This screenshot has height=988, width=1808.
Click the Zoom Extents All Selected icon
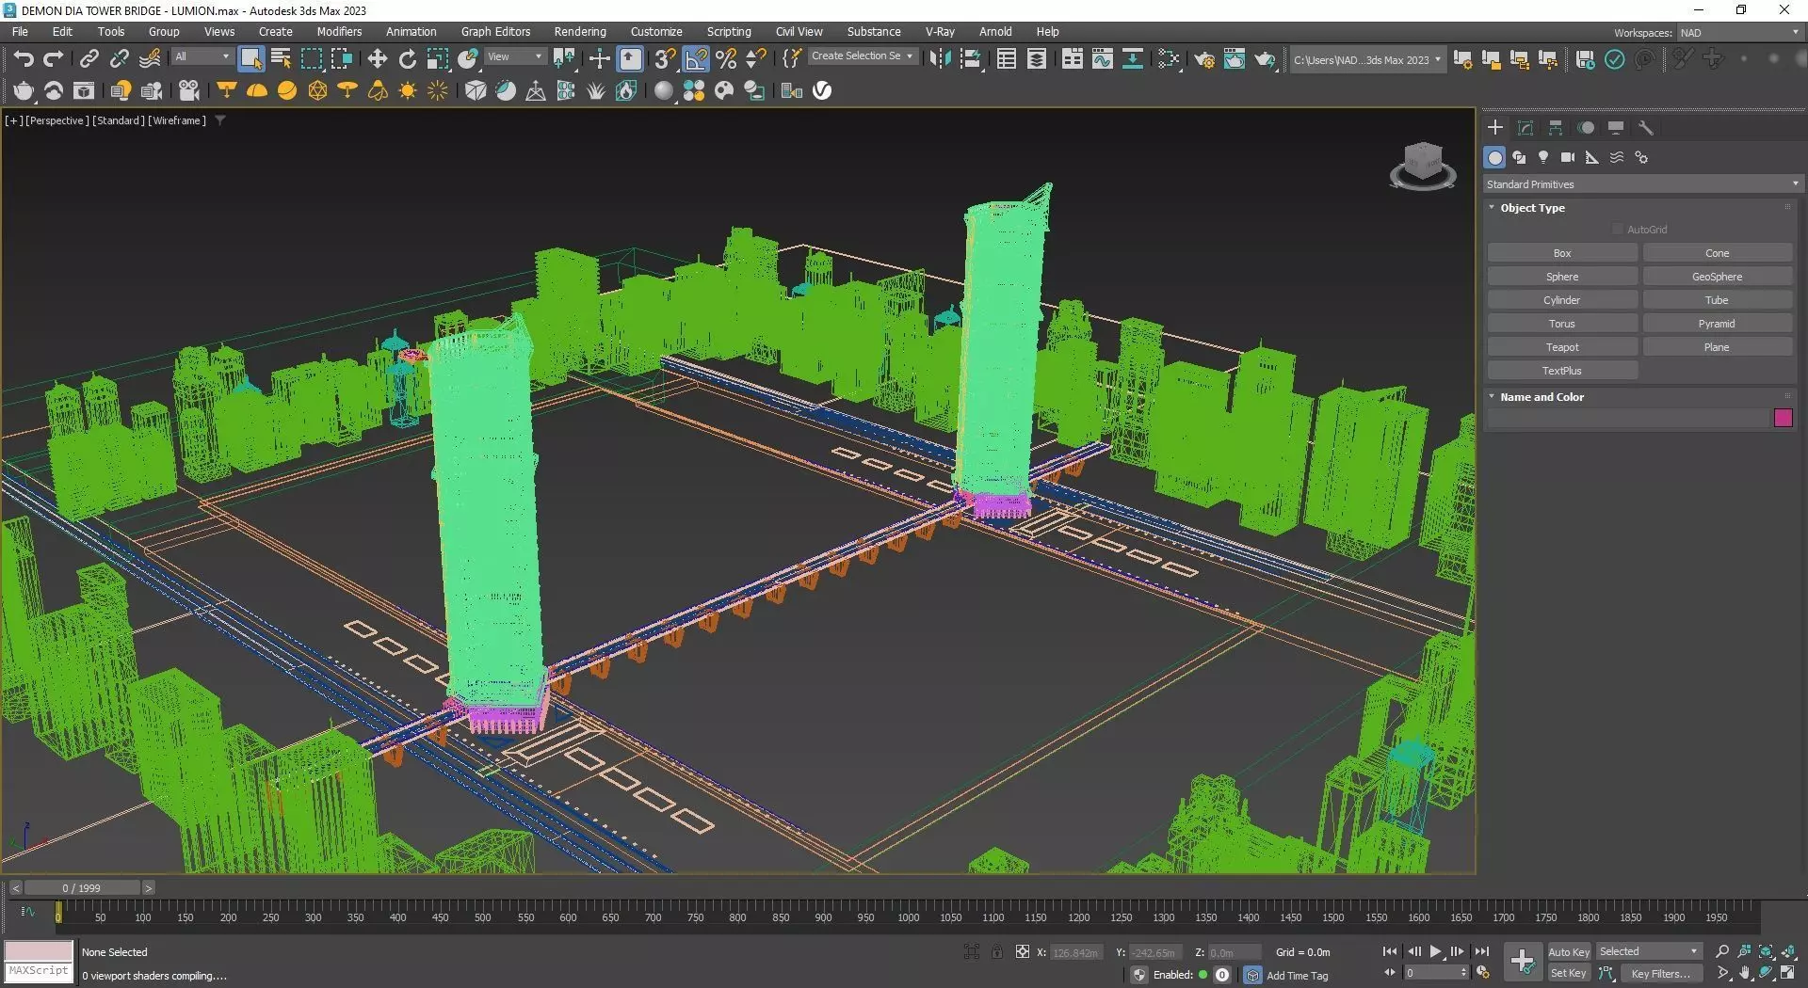coord(1788,951)
